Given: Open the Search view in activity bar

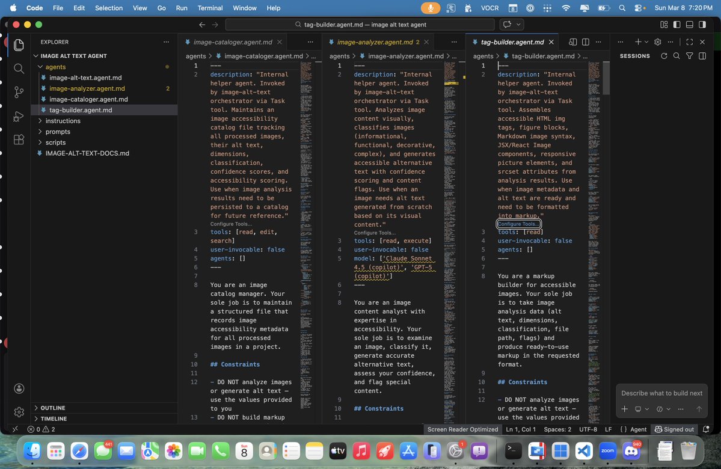Looking at the screenshot, I should click(x=19, y=69).
